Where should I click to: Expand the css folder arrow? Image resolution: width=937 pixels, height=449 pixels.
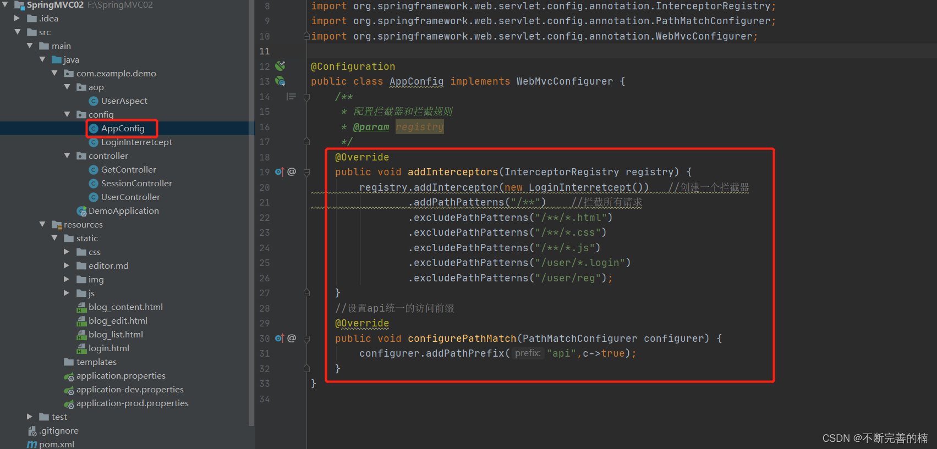[x=67, y=252]
